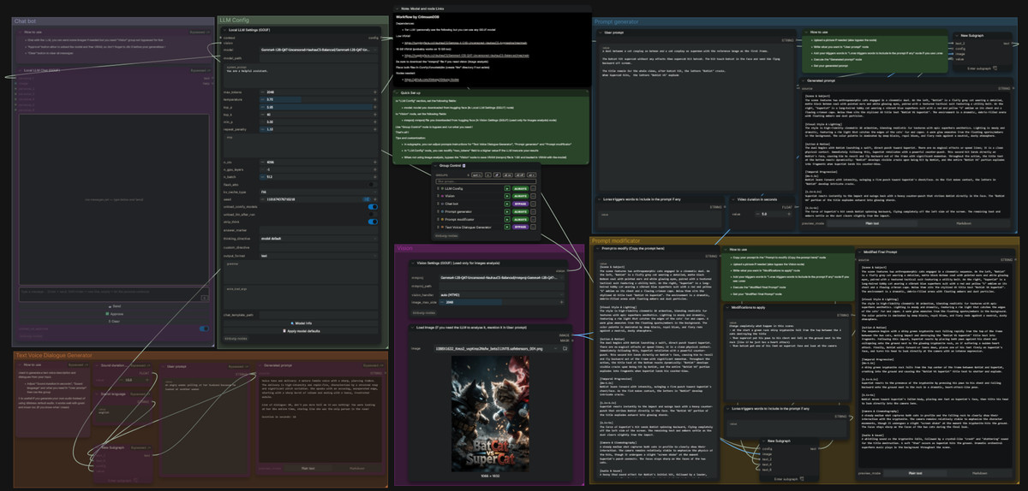Click the minus stepper on max_tokens

262,92
